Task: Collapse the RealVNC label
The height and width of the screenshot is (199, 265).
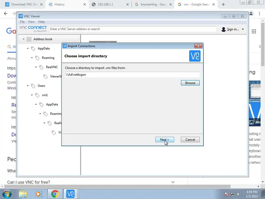Action: click(x=36, y=67)
